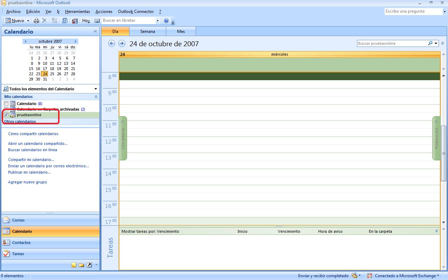The width and height of the screenshot is (448, 280).
Task: Open navigation pane configure buttons arrow
Action: [x=96, y=265]
